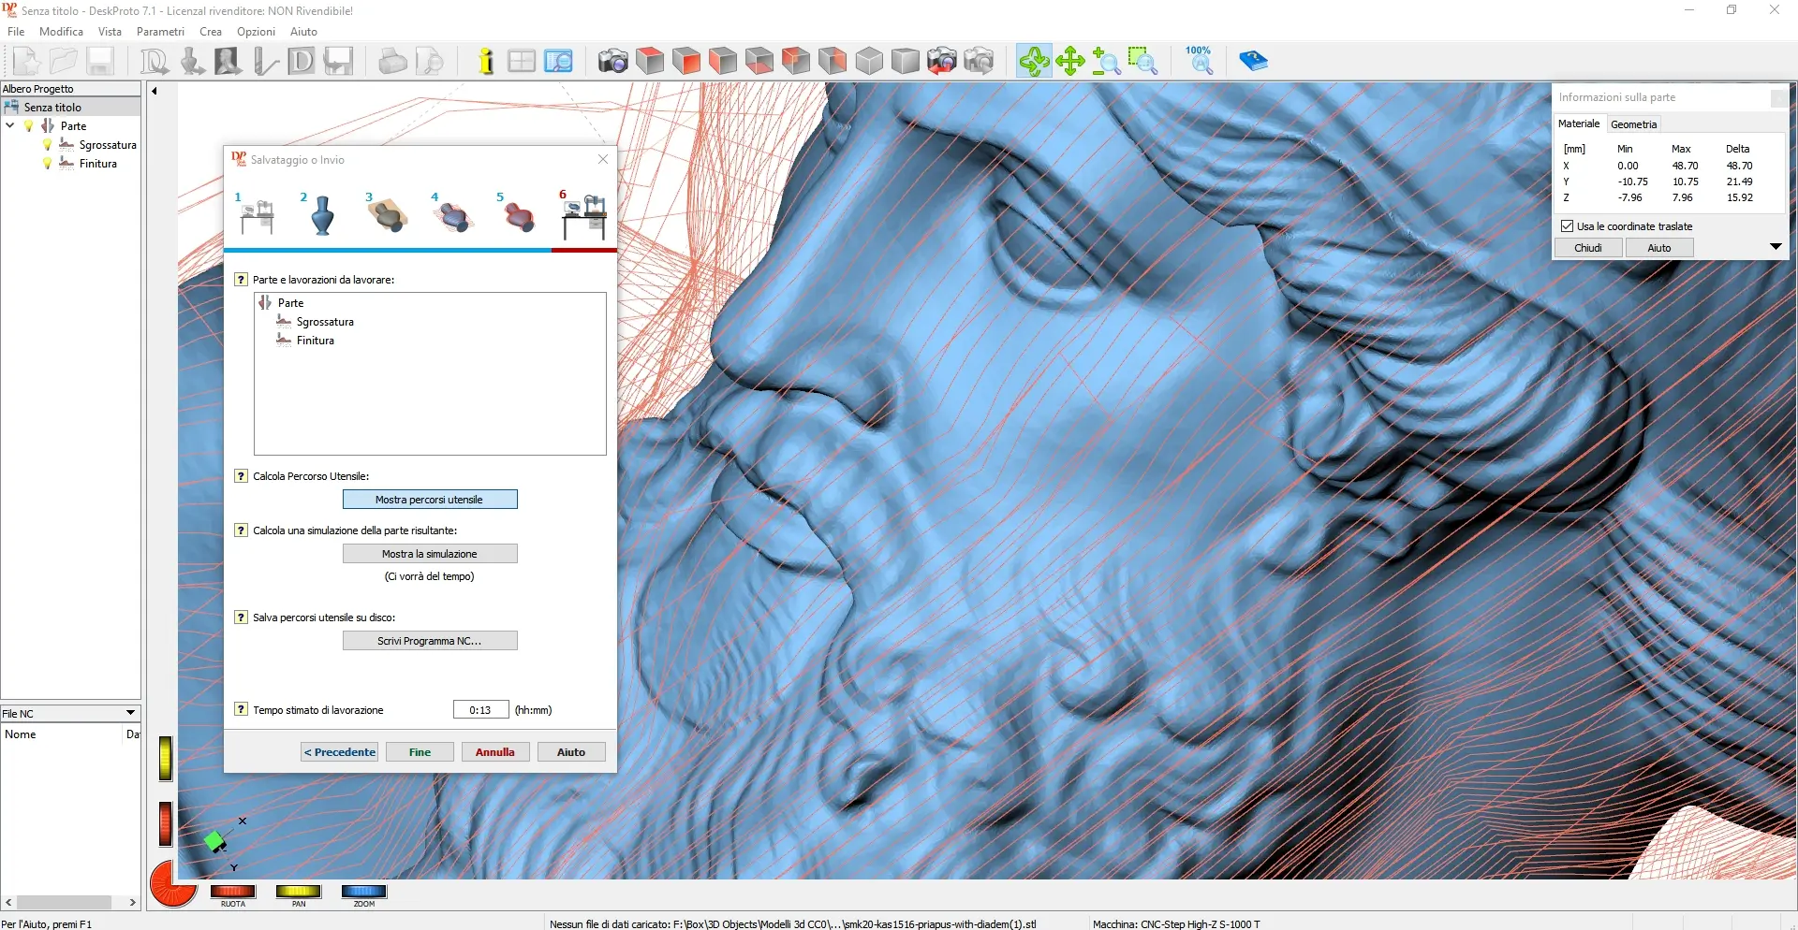The width and height of the screenshot is (1798, 930).
Task: Go to wizard step 3 icon
Action: (388, 215)
